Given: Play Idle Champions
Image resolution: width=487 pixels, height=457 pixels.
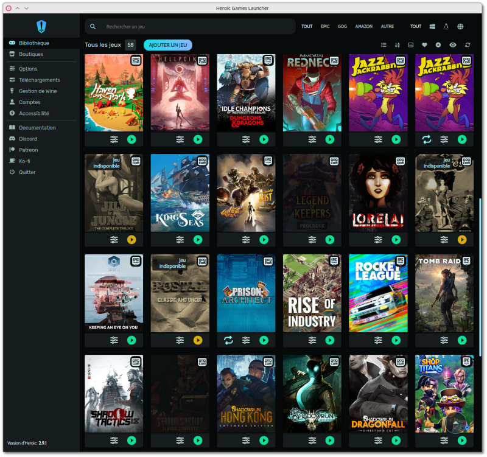Looking at the screenshot, I should tap(264, 140).
